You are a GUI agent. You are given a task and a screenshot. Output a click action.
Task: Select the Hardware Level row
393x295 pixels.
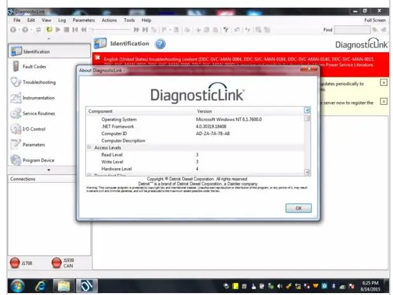coord(195,169)
